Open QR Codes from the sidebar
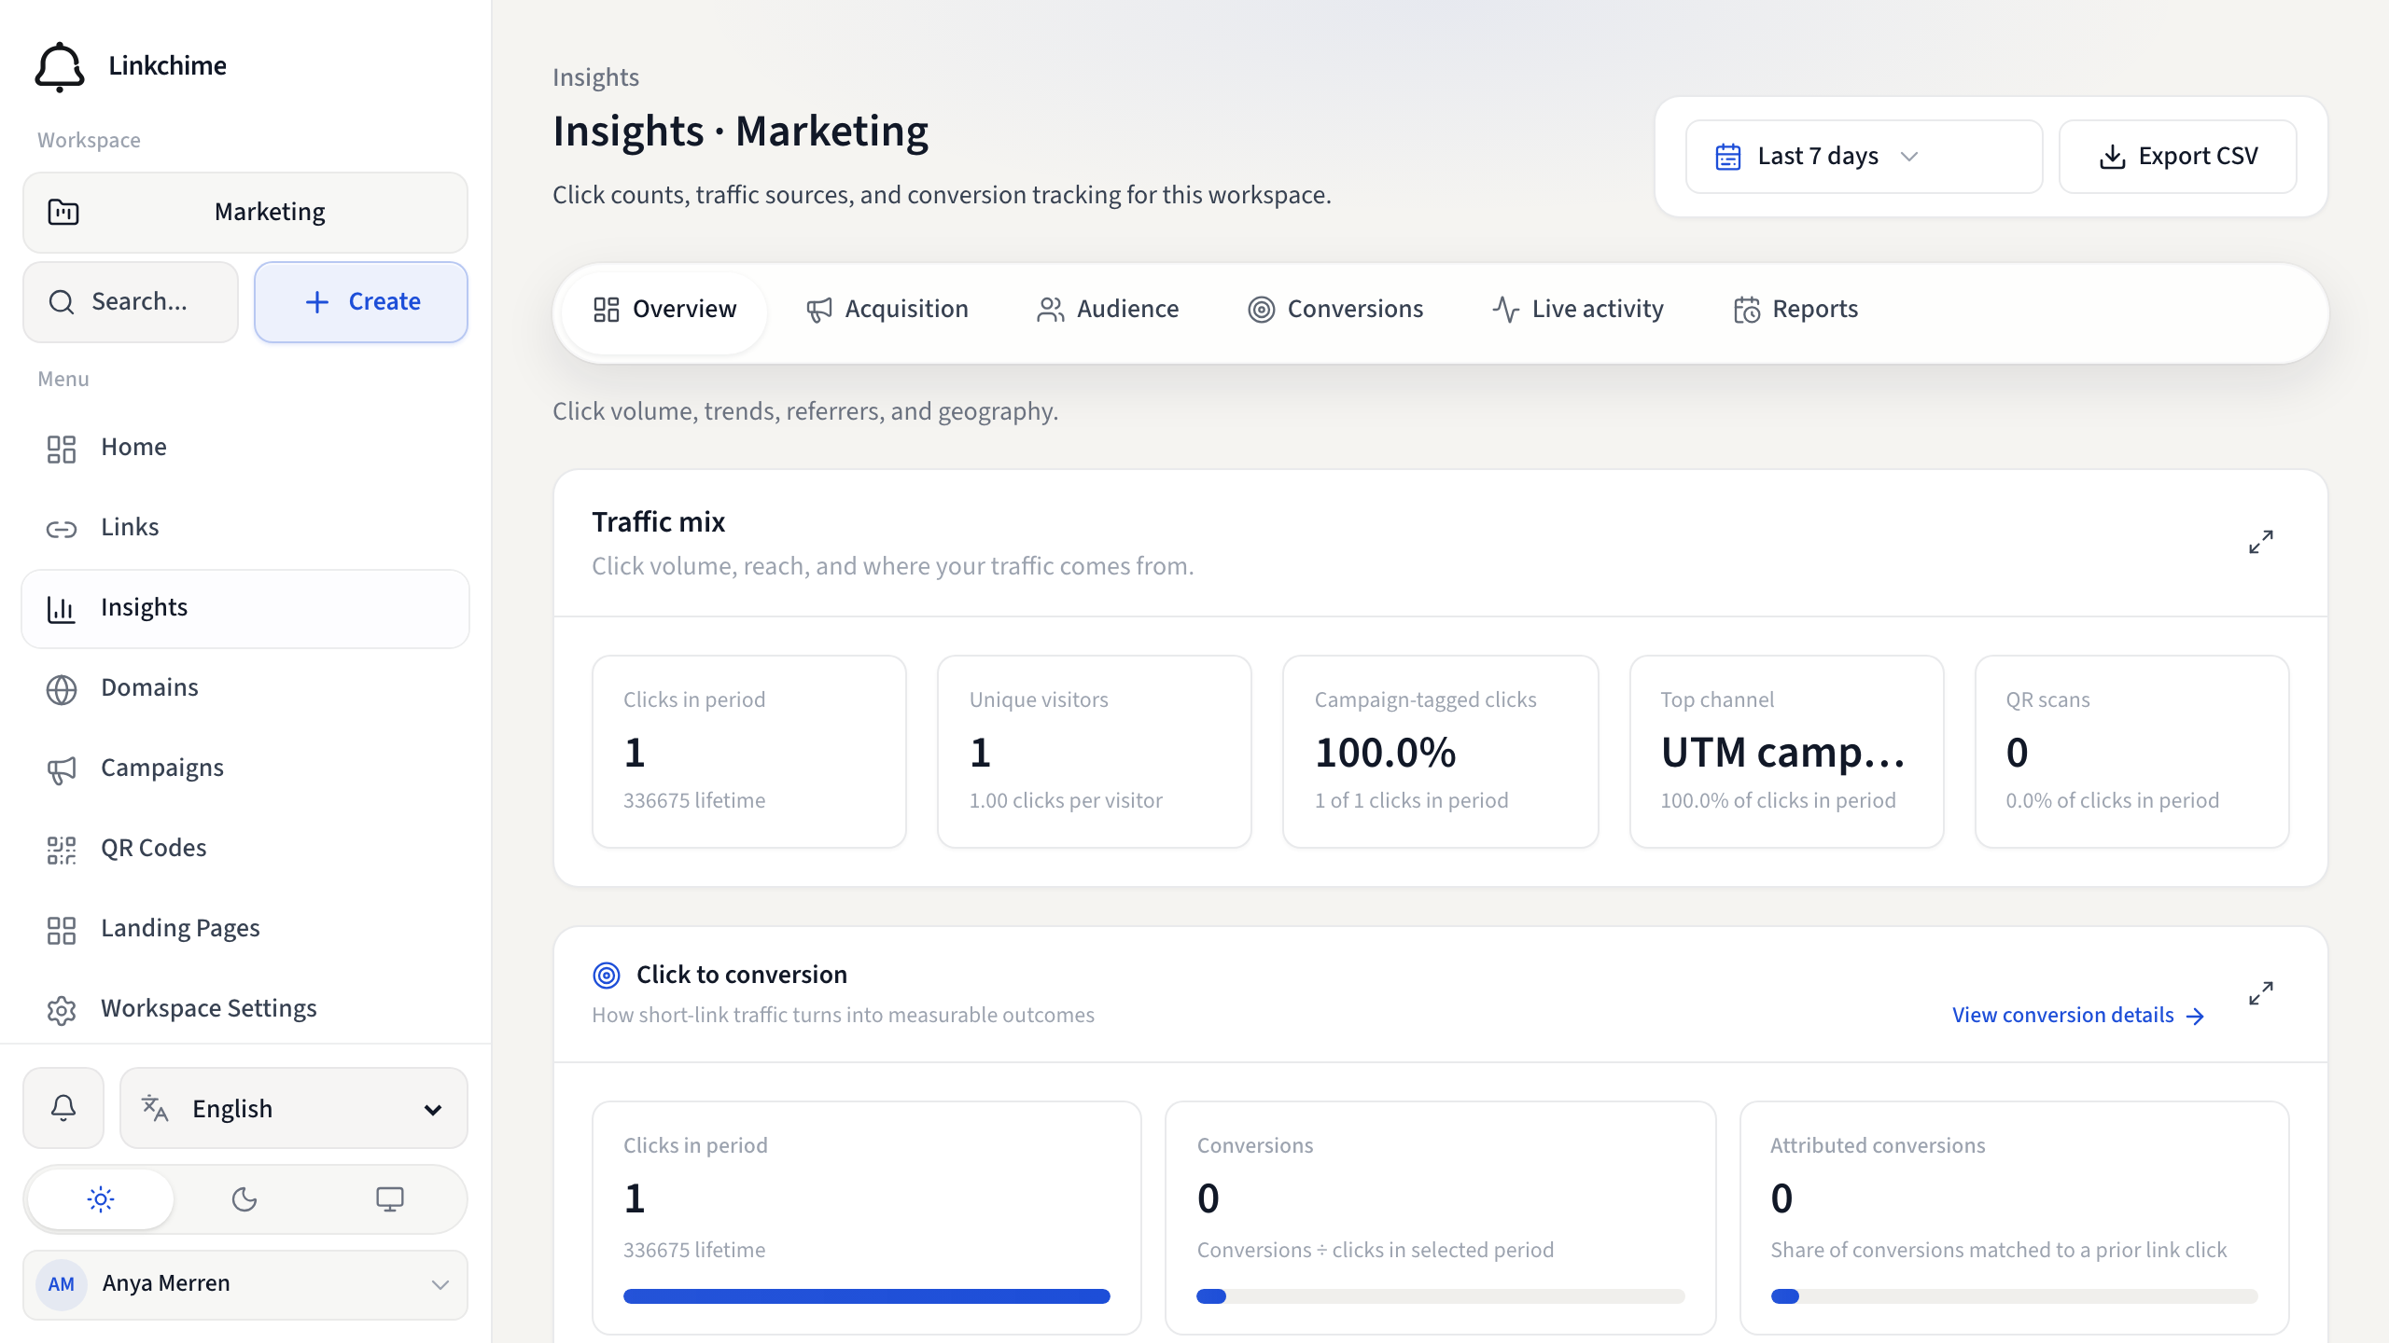2389x1343 pixels. click(x=245, y=849)
